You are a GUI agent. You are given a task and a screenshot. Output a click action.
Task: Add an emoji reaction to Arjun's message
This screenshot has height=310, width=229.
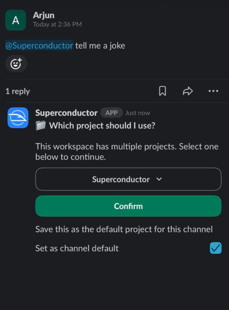pyautogui.click(x=16, y=63)
